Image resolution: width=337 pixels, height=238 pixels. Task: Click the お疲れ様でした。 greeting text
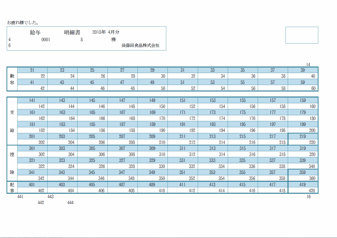coord(23,22)
